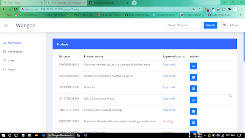Open the Admin profile avatar

pos(224,25)
